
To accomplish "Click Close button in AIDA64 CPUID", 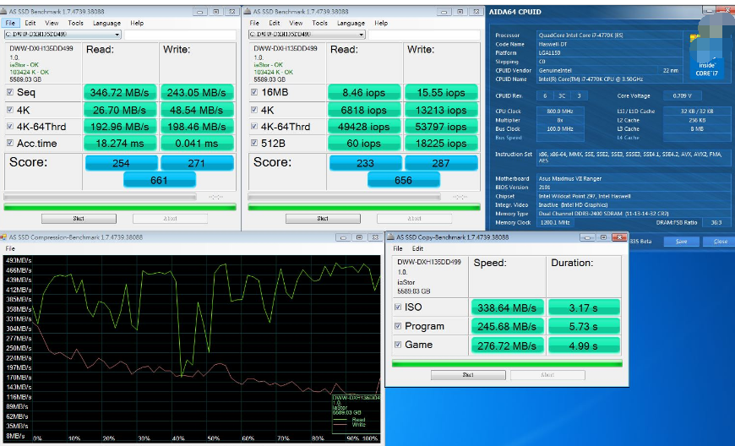I will pyautogui.click(x=720, y=242).
